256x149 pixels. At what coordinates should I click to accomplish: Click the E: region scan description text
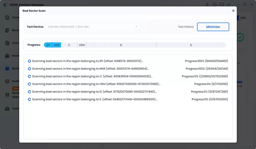click(95, 99)
